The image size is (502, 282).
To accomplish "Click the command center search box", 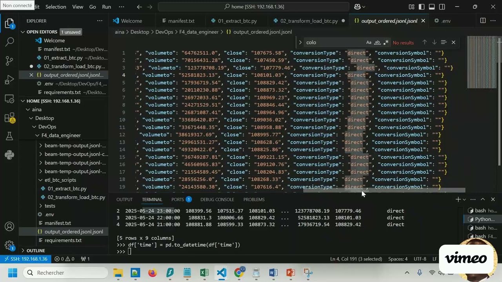I will click(x=254, y=7).
